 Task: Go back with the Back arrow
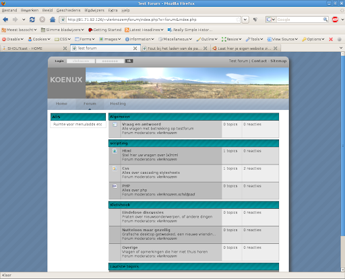[x=5, y=20]
